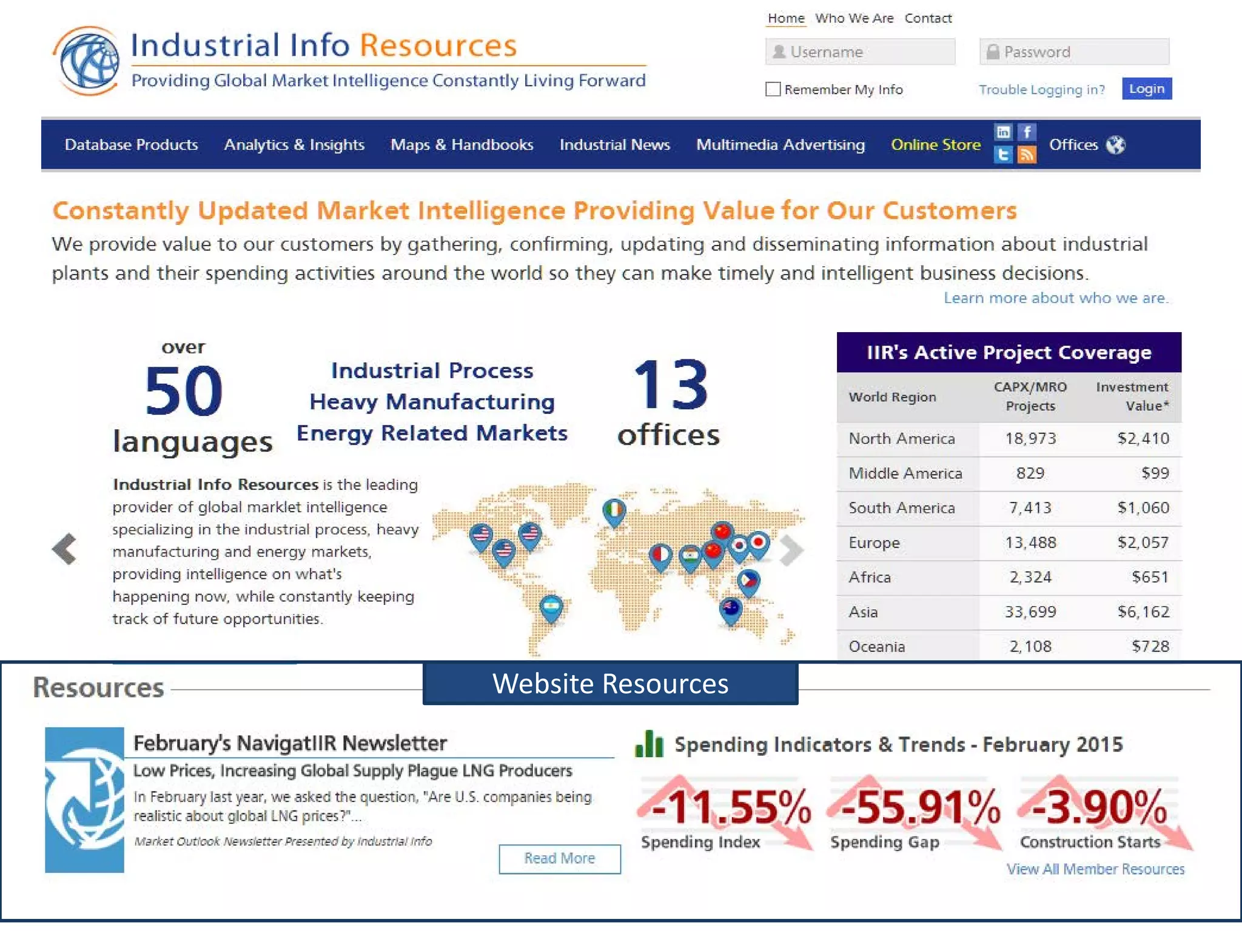Open the Online Store menu item
This screenshot has width=1242, height=931.
[x=936, y=145]
